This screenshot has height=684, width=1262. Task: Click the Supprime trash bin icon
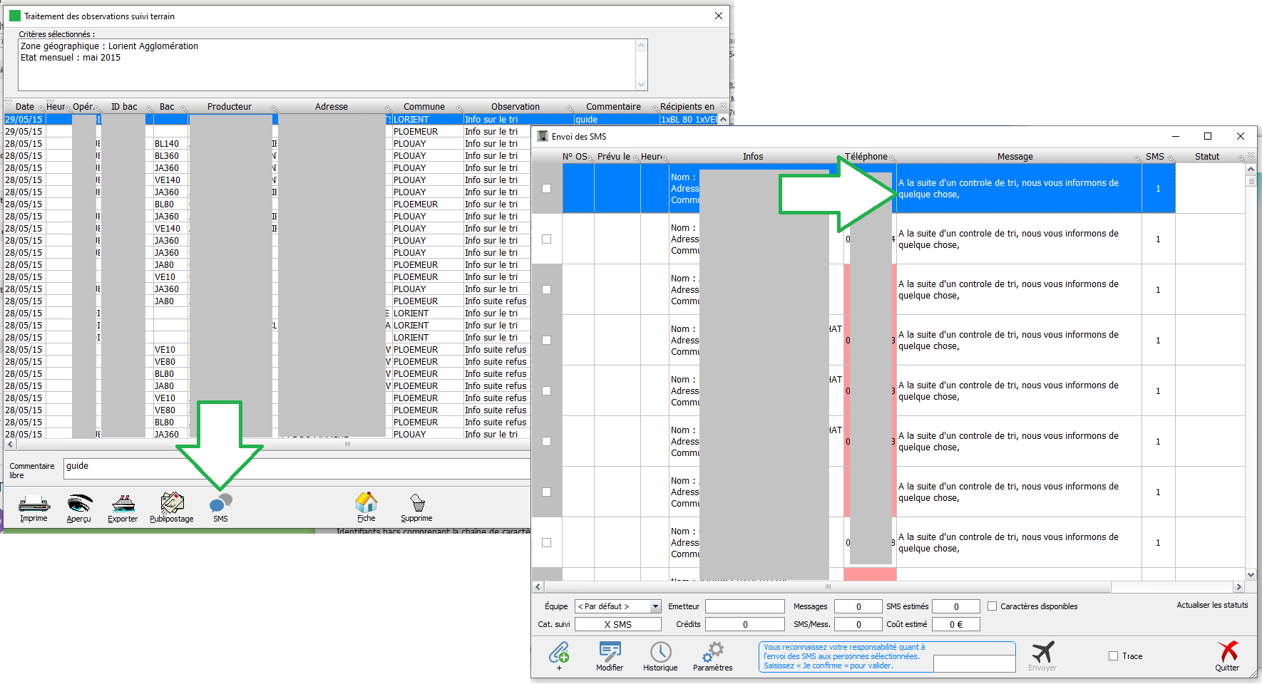click(417, 504)
